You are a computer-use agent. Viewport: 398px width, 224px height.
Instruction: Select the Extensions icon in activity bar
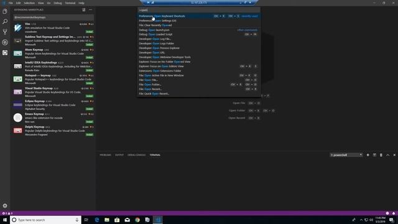[x=5, y=52]
